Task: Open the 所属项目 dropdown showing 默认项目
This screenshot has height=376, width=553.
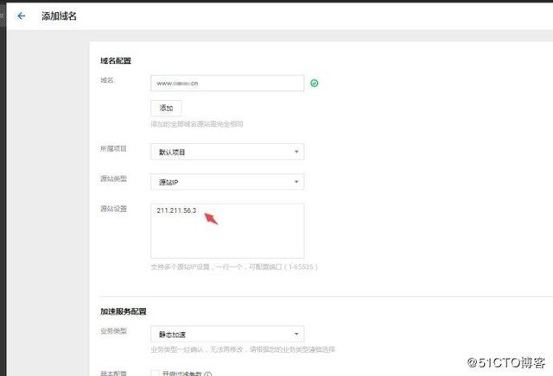Action: 227,152
